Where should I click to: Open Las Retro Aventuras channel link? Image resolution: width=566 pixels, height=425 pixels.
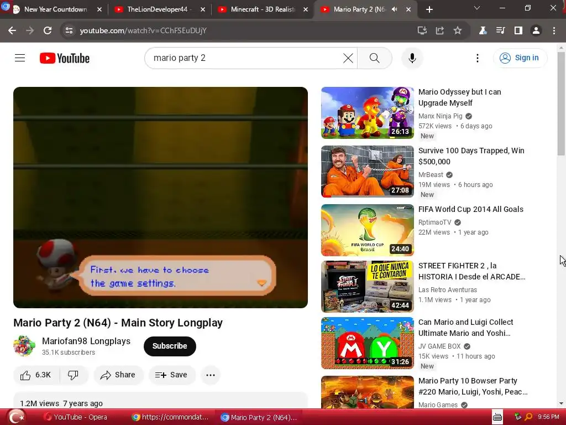click(448, 290)
